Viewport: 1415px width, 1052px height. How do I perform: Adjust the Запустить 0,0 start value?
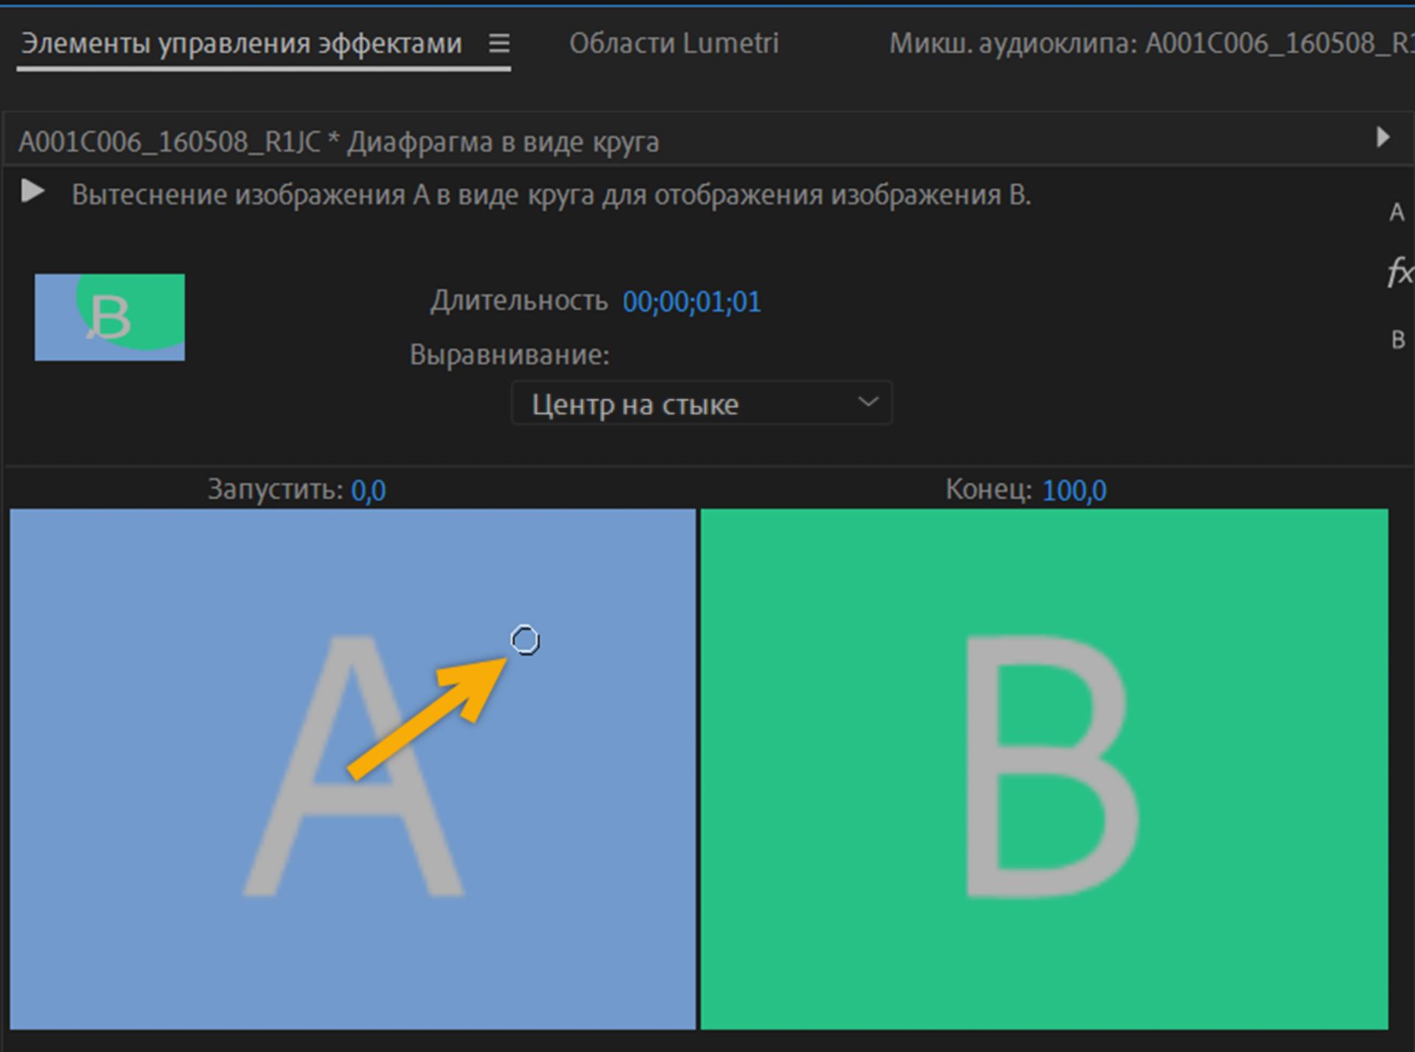point(368,489)
